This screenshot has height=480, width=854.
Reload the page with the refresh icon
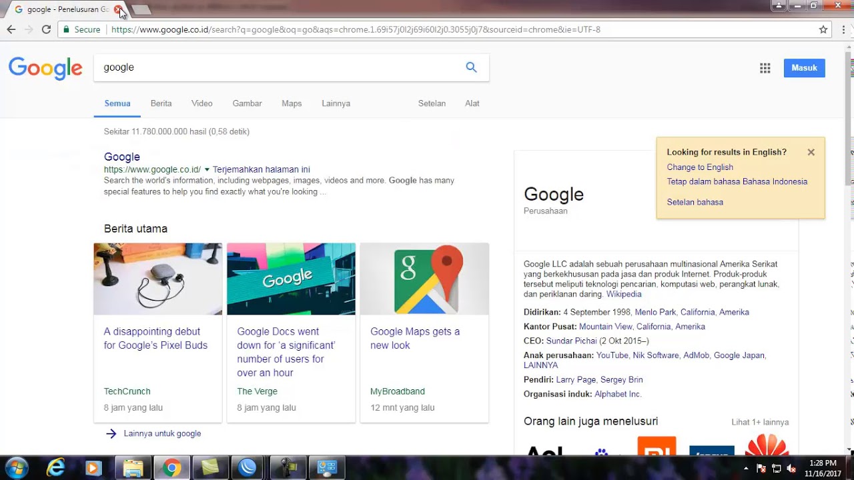click(46, 29)
